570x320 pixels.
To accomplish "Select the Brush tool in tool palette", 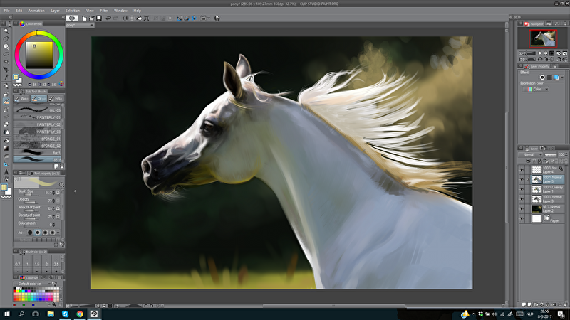I will click(6, 102).
